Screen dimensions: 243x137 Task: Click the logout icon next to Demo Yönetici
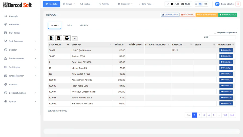pos(238,4)
